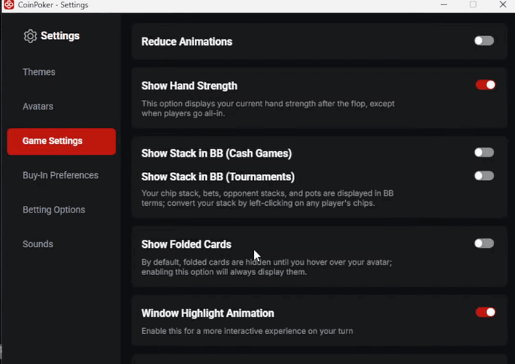Viewport: 515px width, 364px height.
Task: Turn off the Show Hand Strength switch
Action: pyautogui.click(x=485, y=85)
